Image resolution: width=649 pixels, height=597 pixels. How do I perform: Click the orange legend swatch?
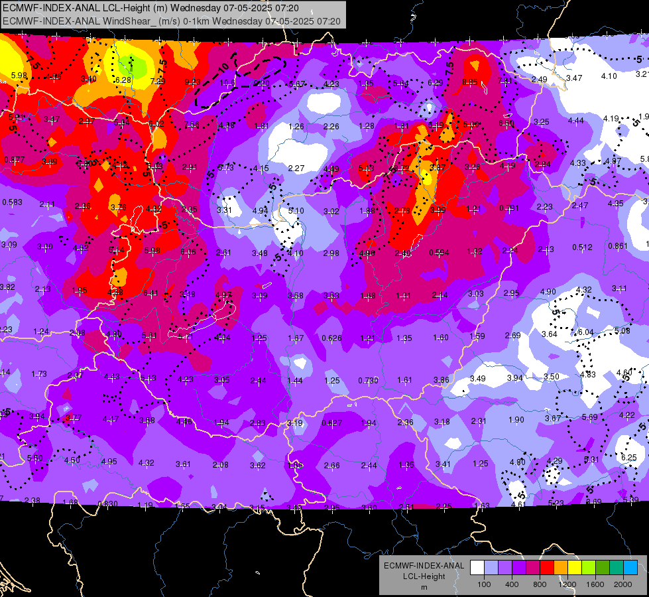coord(561,567)
